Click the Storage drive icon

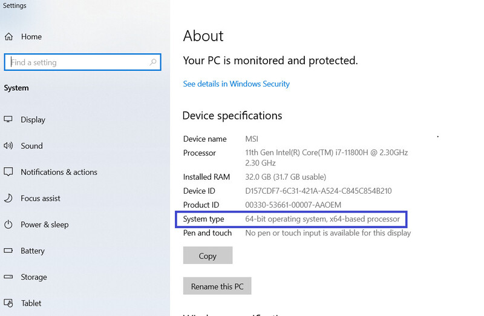pyautogui.click(x=8, y=277)
